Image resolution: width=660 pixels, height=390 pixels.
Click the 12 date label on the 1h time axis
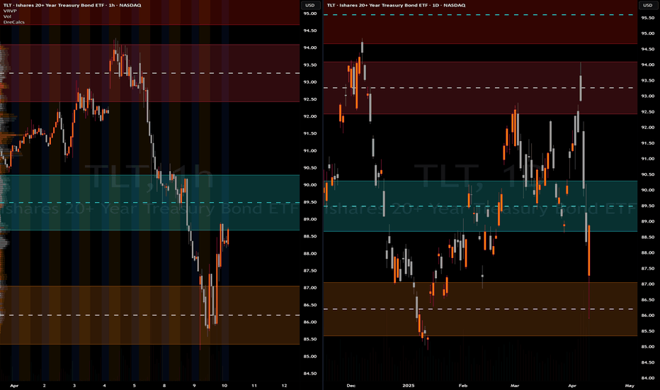tap(285, 385)
